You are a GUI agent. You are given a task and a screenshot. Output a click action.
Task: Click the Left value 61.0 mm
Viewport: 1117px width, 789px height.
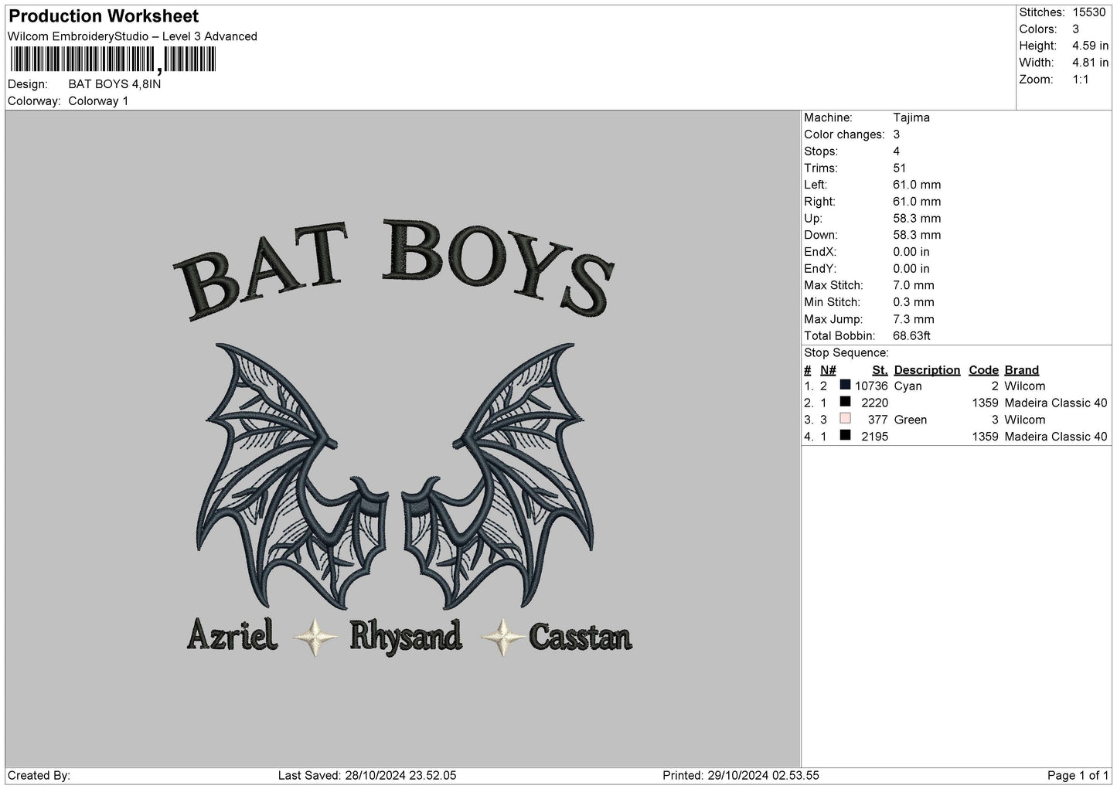click(917, 185)
